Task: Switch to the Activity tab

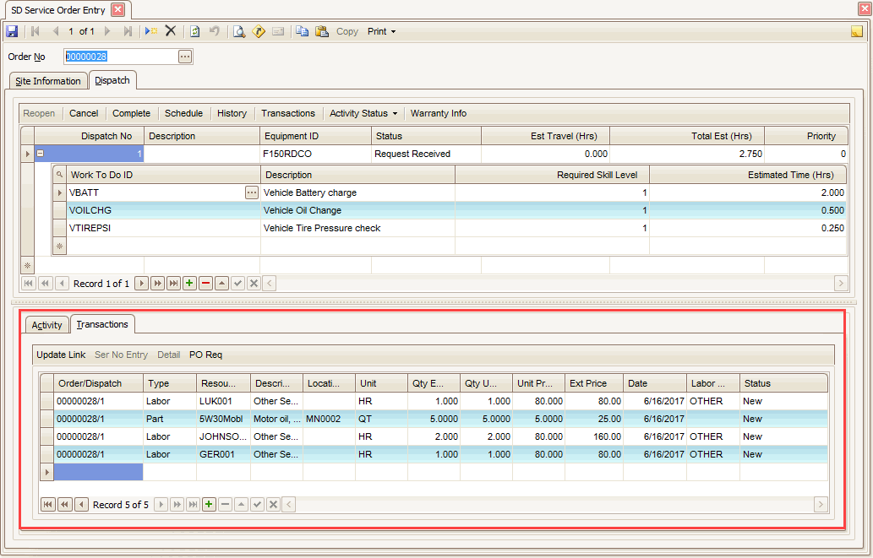Action: tap(46, 325)
